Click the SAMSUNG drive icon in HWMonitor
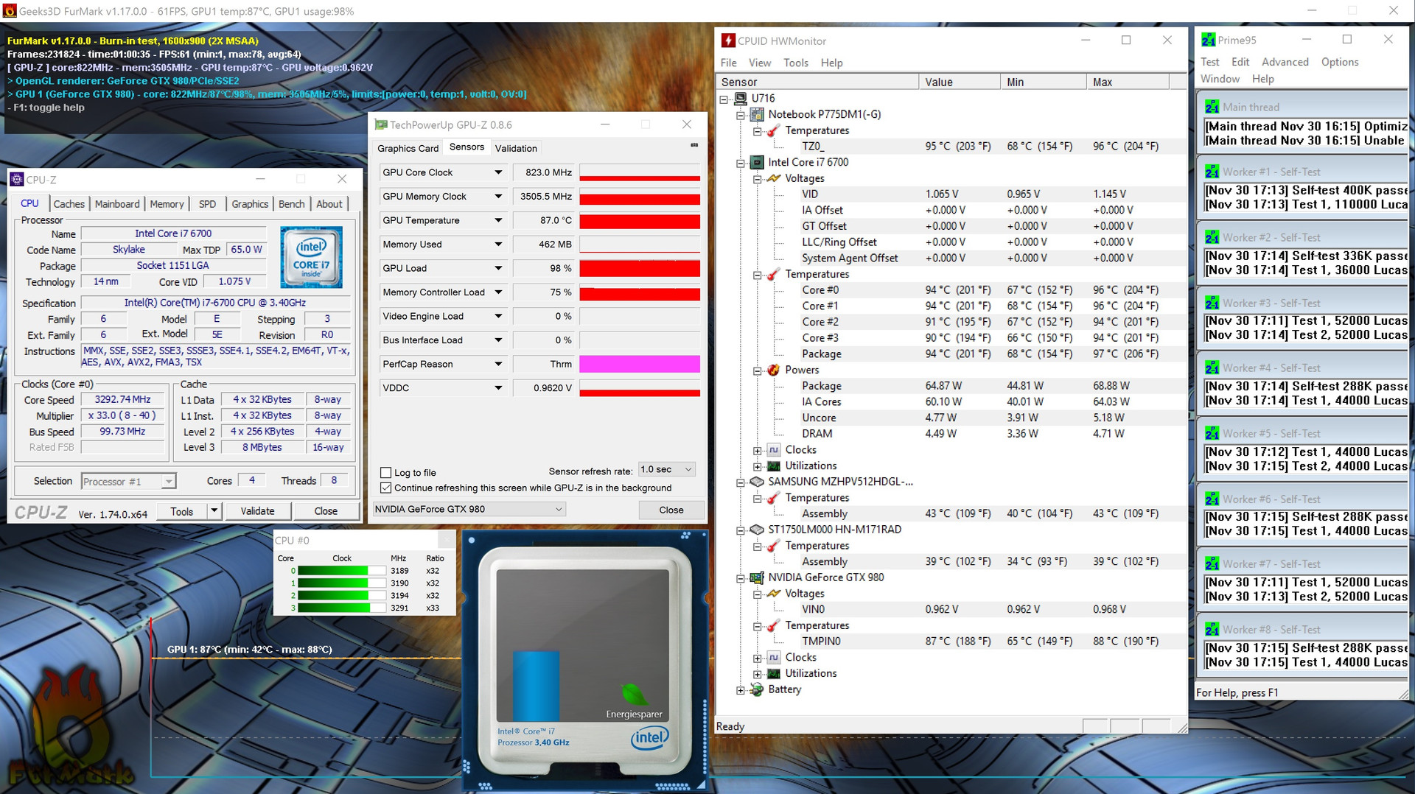The height and width of the screenshot is (794, 1415). click(757, 482)
